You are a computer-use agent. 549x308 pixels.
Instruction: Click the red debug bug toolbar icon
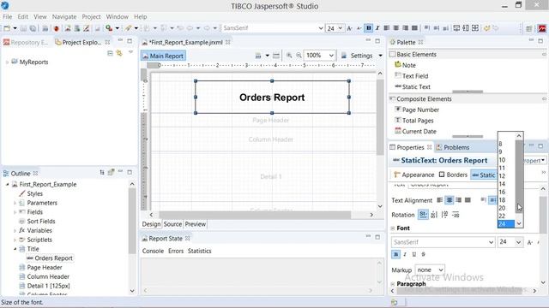pyautogui.click(x=57, y=28)
